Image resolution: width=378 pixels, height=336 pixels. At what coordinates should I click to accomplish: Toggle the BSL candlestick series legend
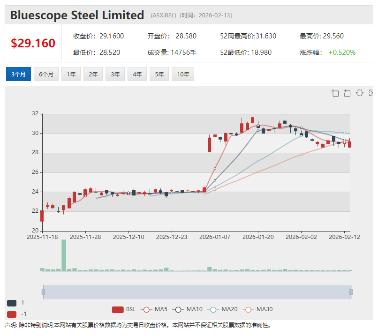124,309
